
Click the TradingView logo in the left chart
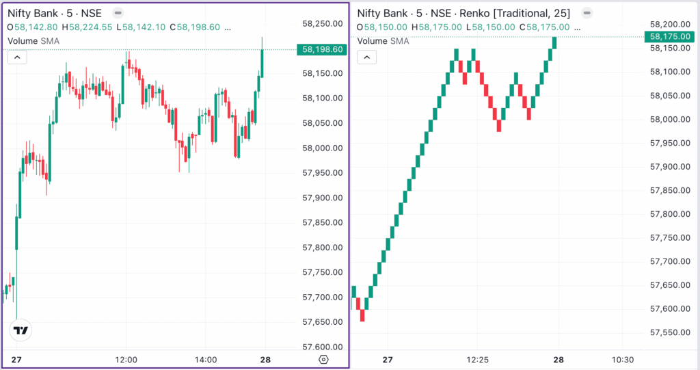click(21, 330)
